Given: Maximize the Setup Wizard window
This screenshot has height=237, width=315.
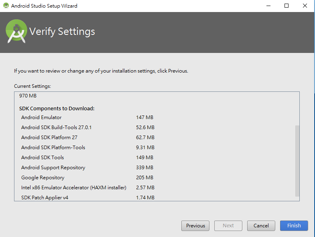Looking at the screenshot, I should click(287, 6).
